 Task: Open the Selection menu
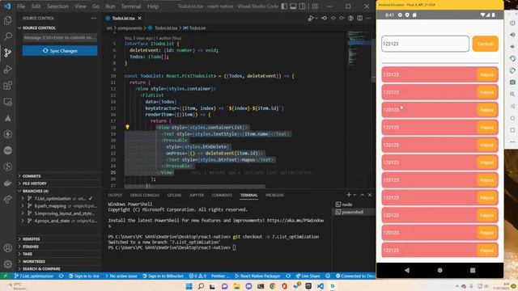[x=57, y=6]
